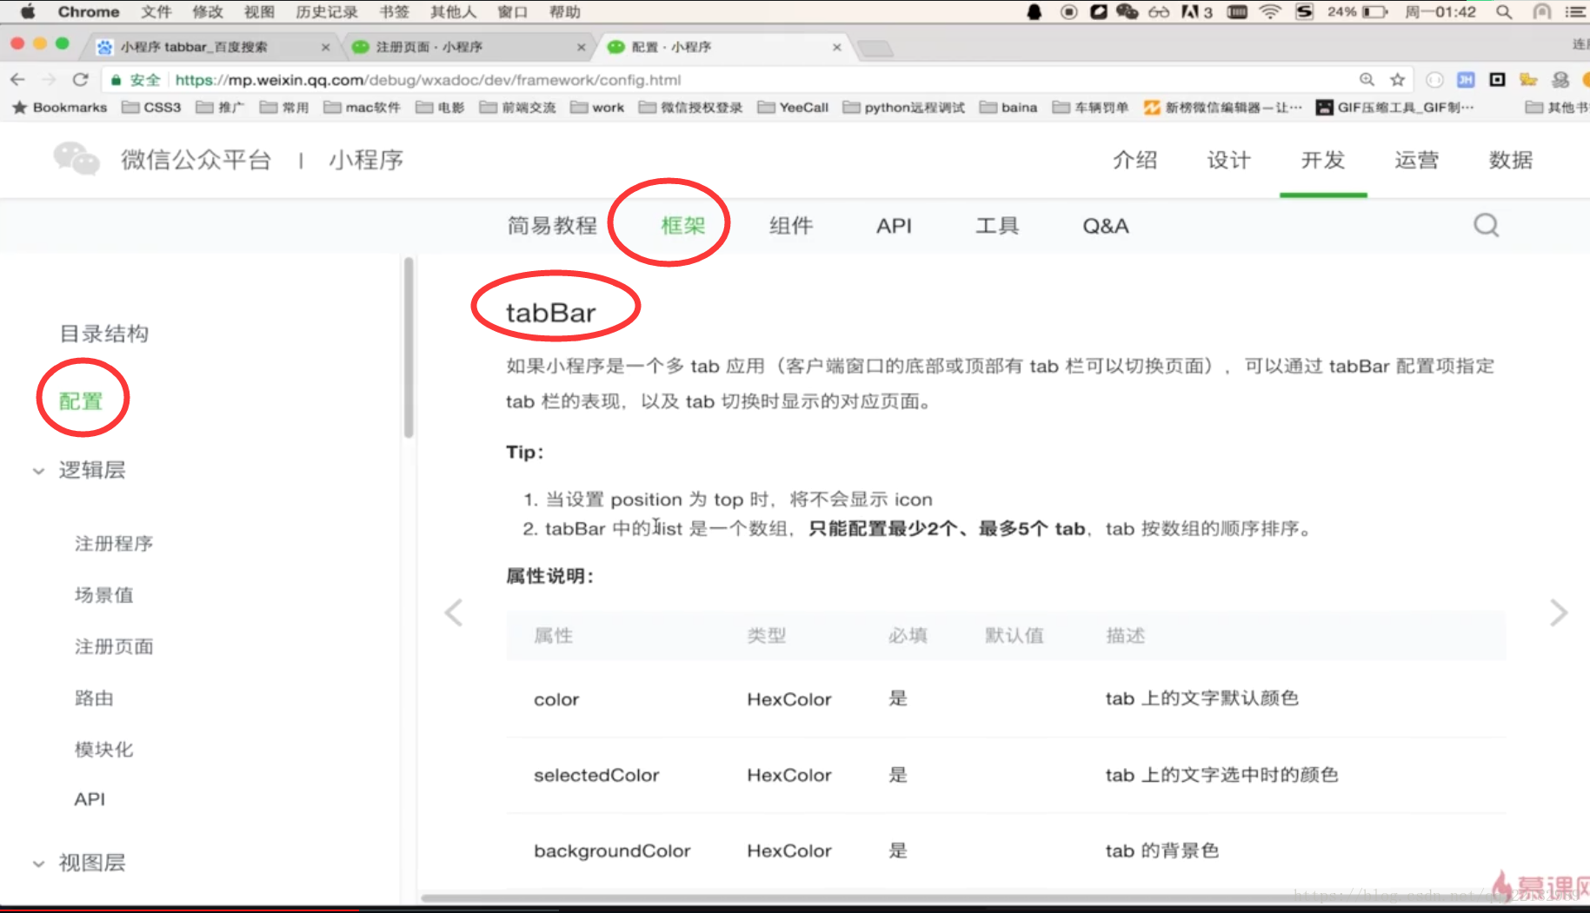Select the 介绍 top navigation item

click(x=1134, y=160)
